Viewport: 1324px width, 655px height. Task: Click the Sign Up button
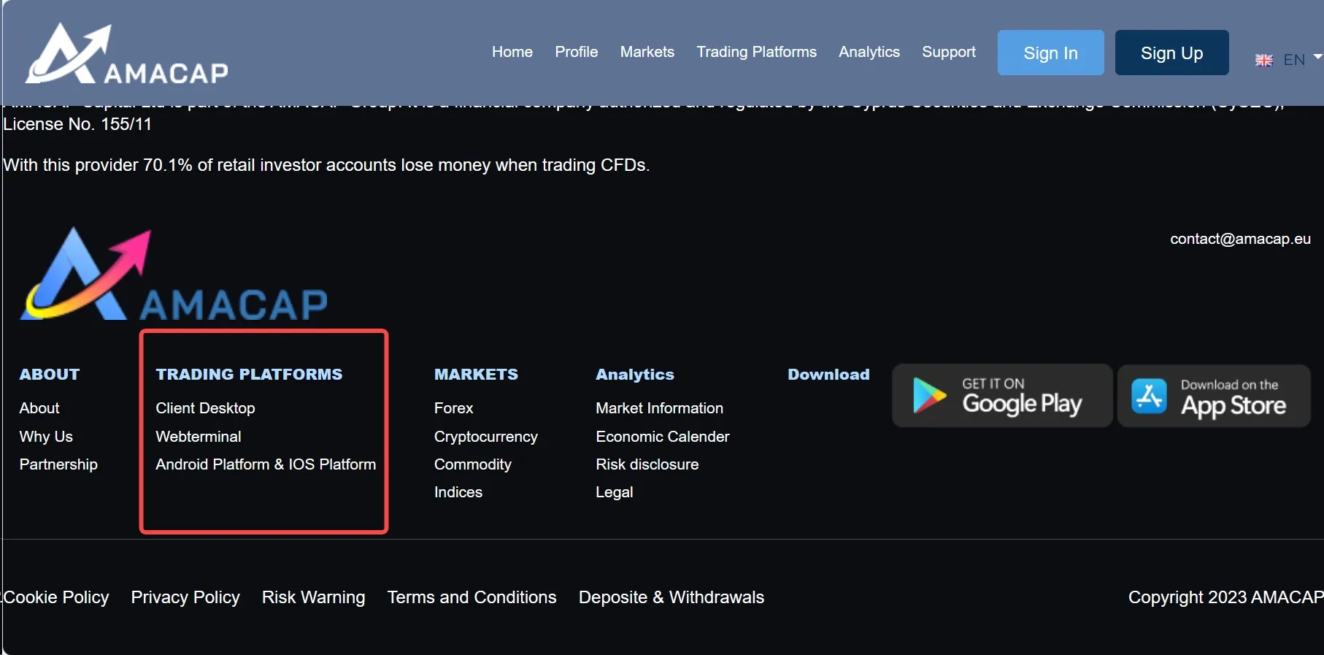1172,53
